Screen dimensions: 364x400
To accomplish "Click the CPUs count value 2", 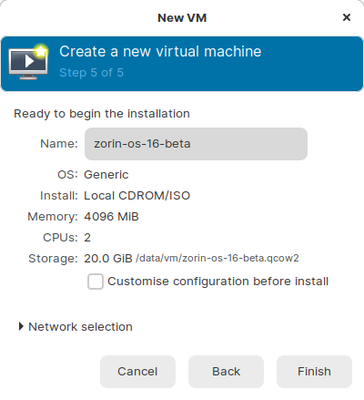I will pos(87,238).
